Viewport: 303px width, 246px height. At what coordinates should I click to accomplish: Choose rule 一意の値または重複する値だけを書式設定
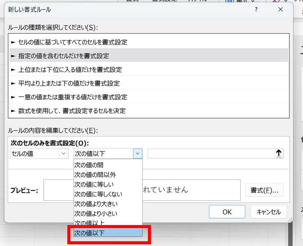tap(73, 97)
